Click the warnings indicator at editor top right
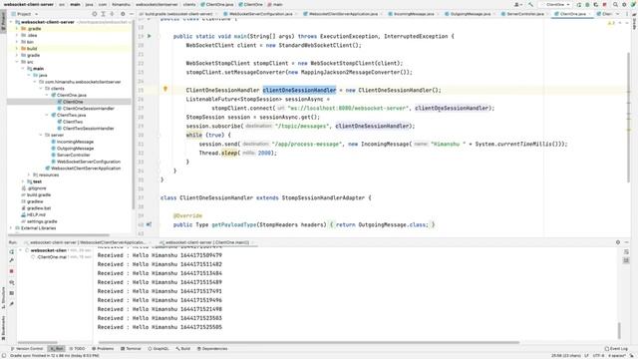This screenshot has width=638, height=359. pos(611,23)
